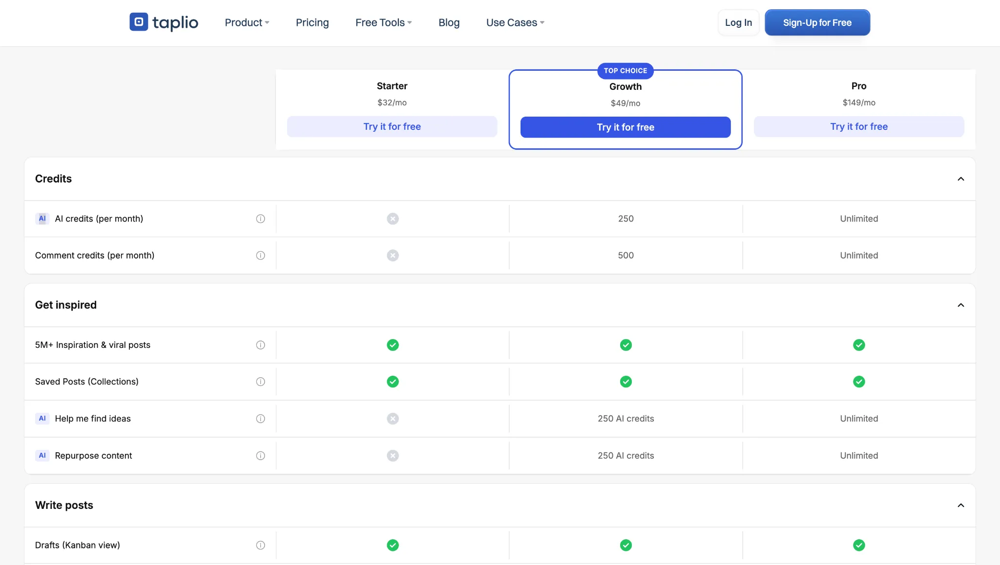Screen dimensions: 1000x565
Task: Click the $32/mo price
Action: tap(392, 102)
